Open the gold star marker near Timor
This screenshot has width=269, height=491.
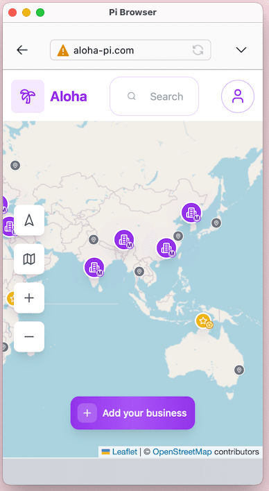tap(204, 321)
